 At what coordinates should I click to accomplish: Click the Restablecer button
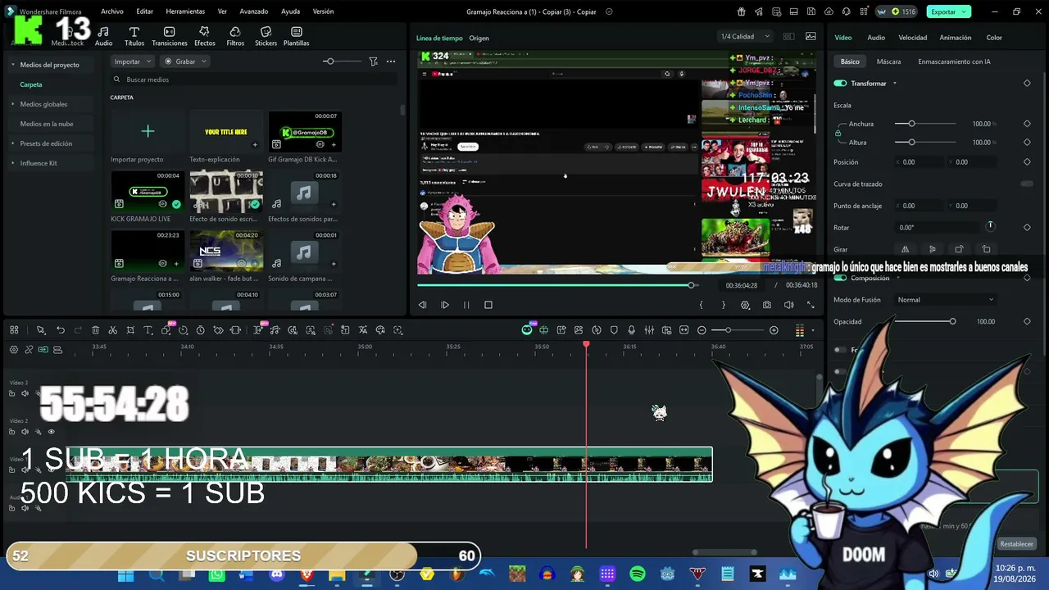1016,544
